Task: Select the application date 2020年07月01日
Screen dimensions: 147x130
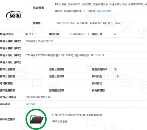Action: [x=79, y=34]
